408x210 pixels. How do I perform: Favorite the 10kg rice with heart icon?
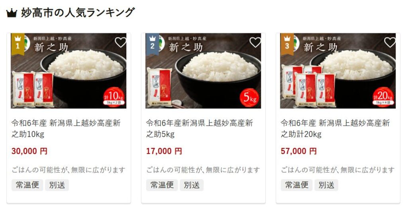[x=120, y=42]
